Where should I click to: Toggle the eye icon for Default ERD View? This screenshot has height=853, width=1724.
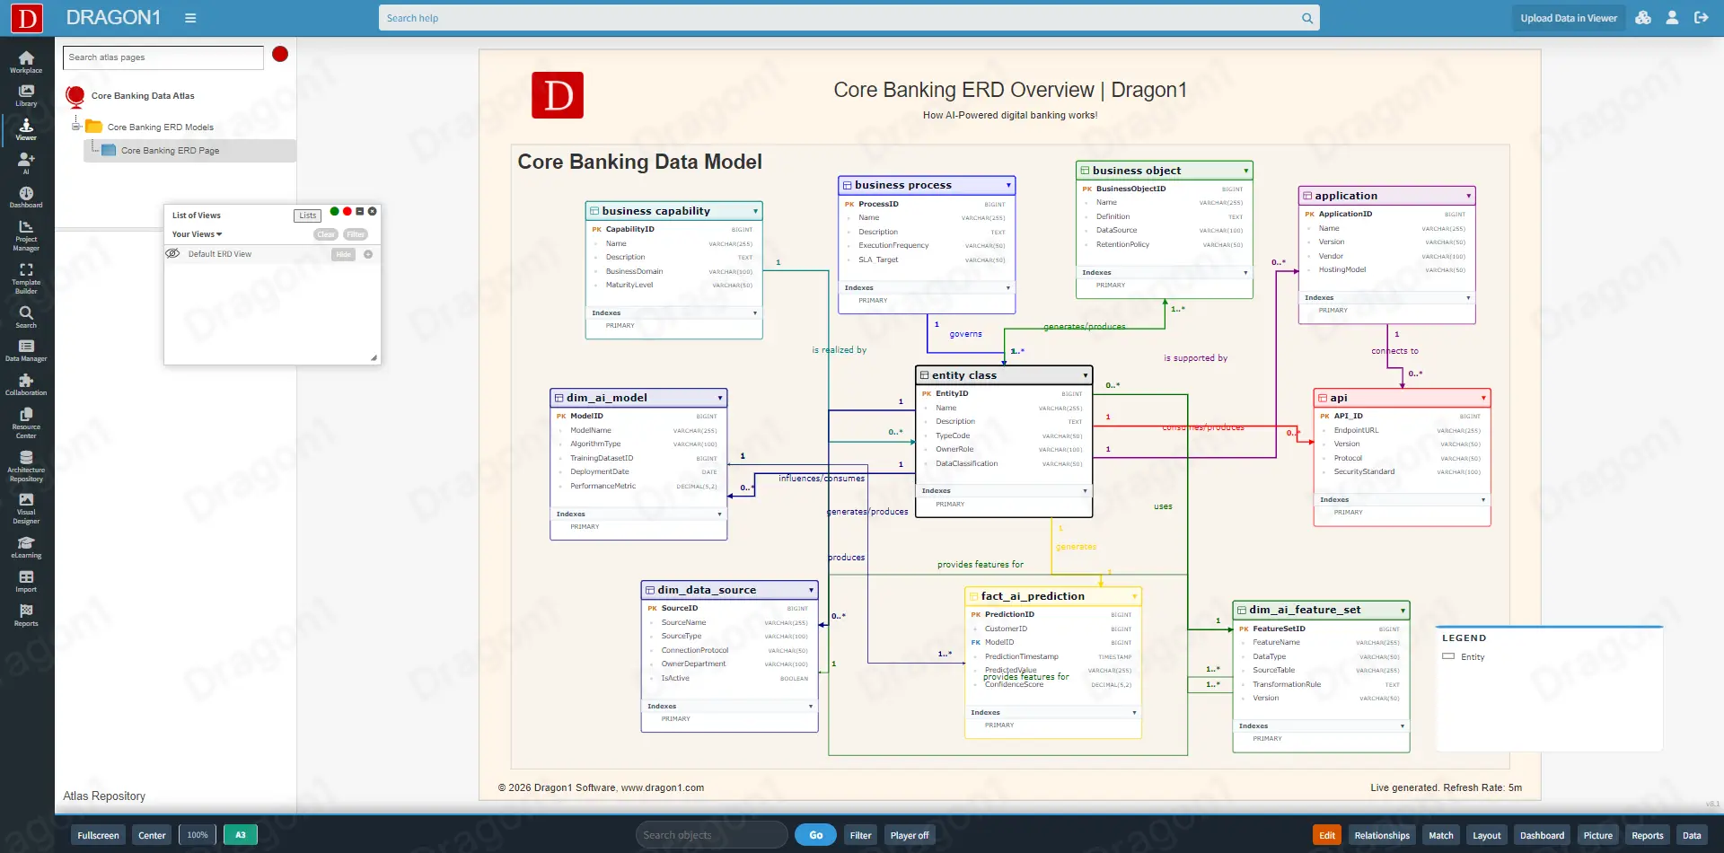[x=172, y=253]
